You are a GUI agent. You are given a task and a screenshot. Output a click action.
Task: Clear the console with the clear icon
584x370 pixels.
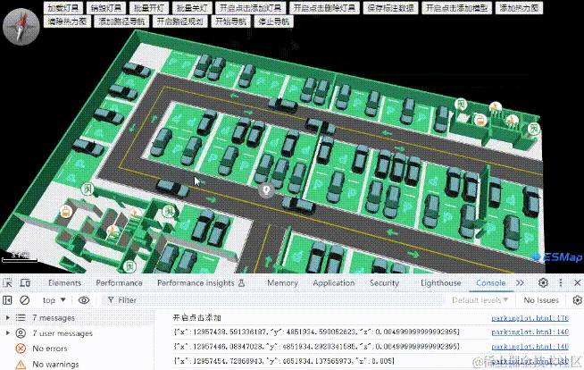25,300
